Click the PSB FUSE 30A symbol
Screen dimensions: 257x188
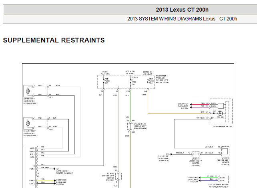pyautogui.click(x=104, y=81)
